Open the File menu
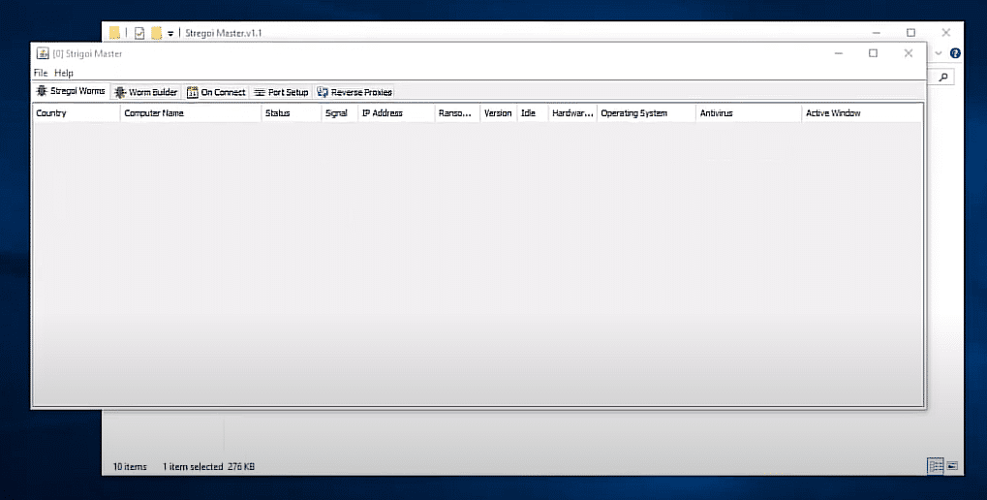This screenshot has height=500, width=987. coord(41,73)
